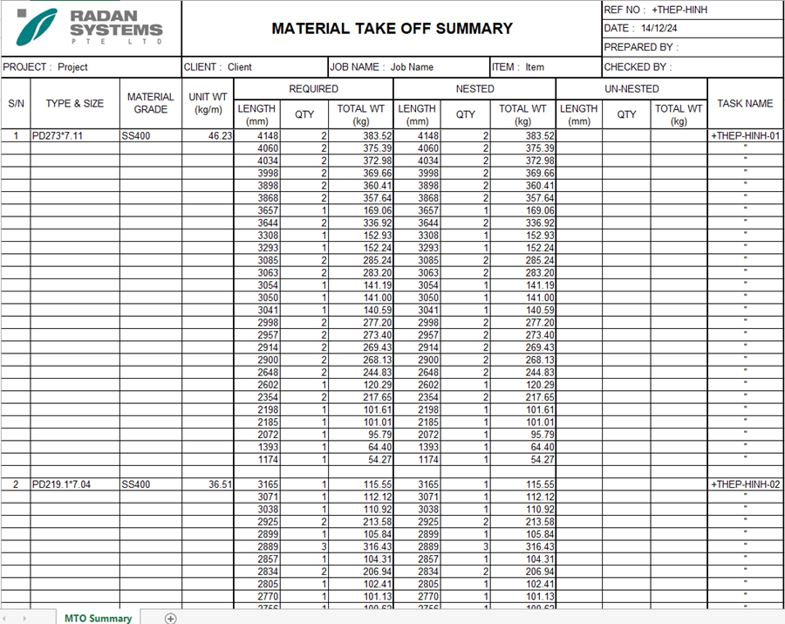Select the required length 3657 cell

coord(256,210)
